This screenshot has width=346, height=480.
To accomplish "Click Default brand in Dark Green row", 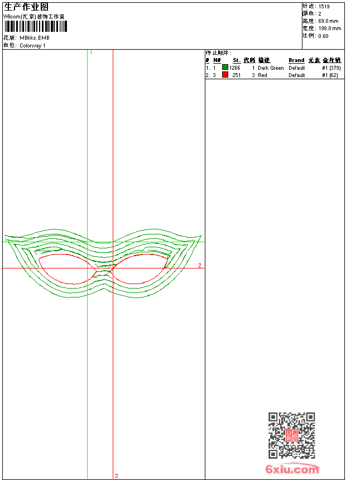I will [297, 68].
